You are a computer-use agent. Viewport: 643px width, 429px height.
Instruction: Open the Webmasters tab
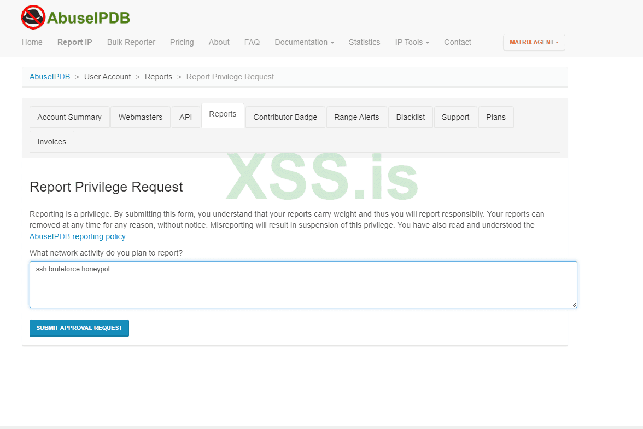(140, 117)
